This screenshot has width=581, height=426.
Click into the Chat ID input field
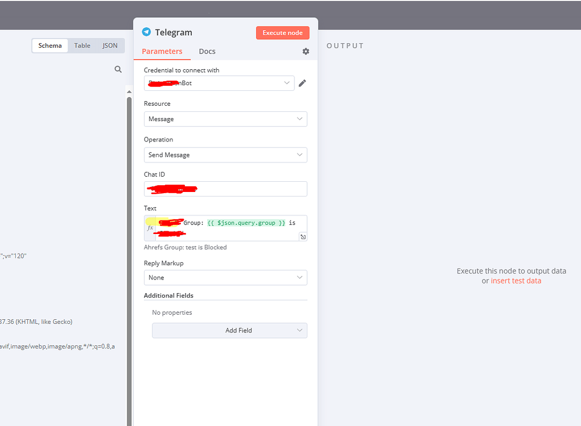point(225,189)
